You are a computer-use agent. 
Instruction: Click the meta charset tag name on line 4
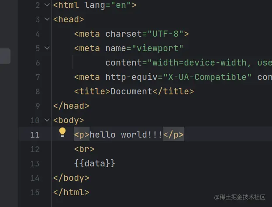pos(90,34)
